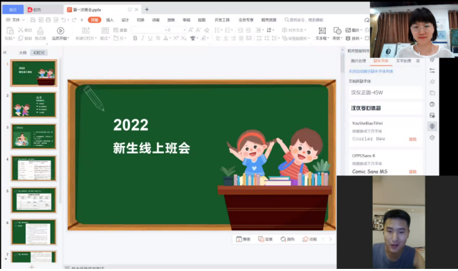
Task: Select slide 3 thumbnail in the panel
Action: pyautogui.click(x=34, y=136)
